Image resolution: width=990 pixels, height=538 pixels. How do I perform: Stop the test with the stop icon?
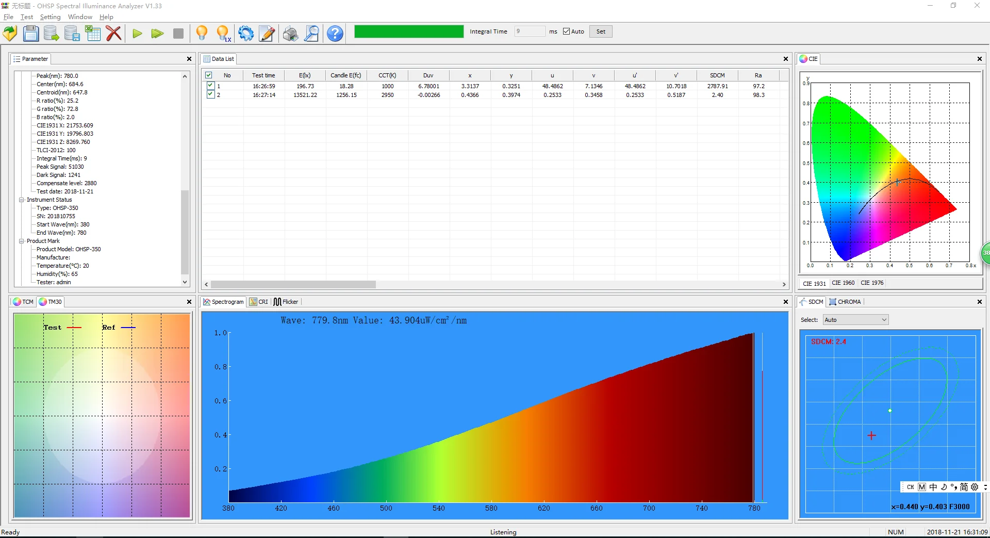178,33
